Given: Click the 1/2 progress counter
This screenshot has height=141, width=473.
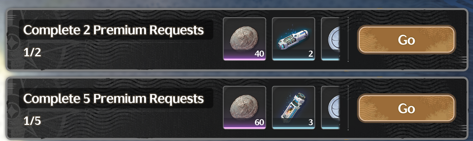Looking at the screenshot, I should (32, 52).
